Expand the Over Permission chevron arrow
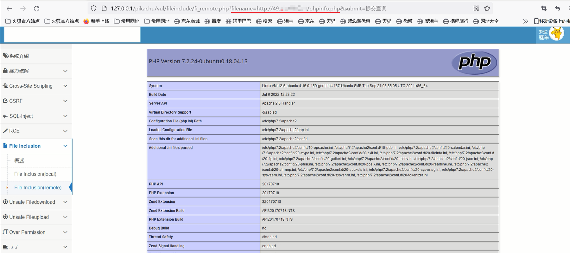Screen dimensions: 570x253 (x=65, y=232)
